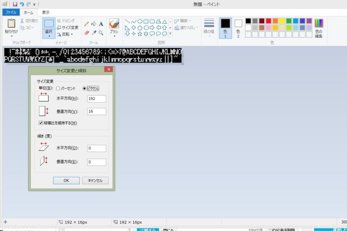Switch to the View (表示) tab

[46, 13]
